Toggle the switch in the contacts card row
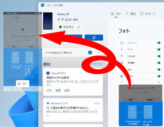Screen dimensions: 164x127 158,76
